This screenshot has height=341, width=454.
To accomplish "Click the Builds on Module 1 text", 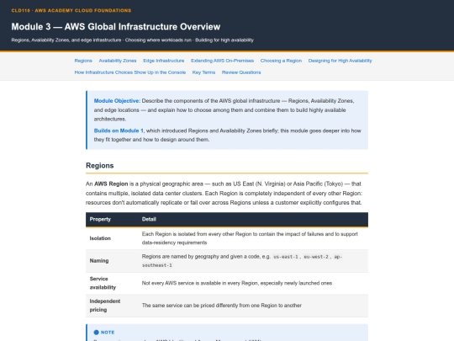I will coord(119,131).
